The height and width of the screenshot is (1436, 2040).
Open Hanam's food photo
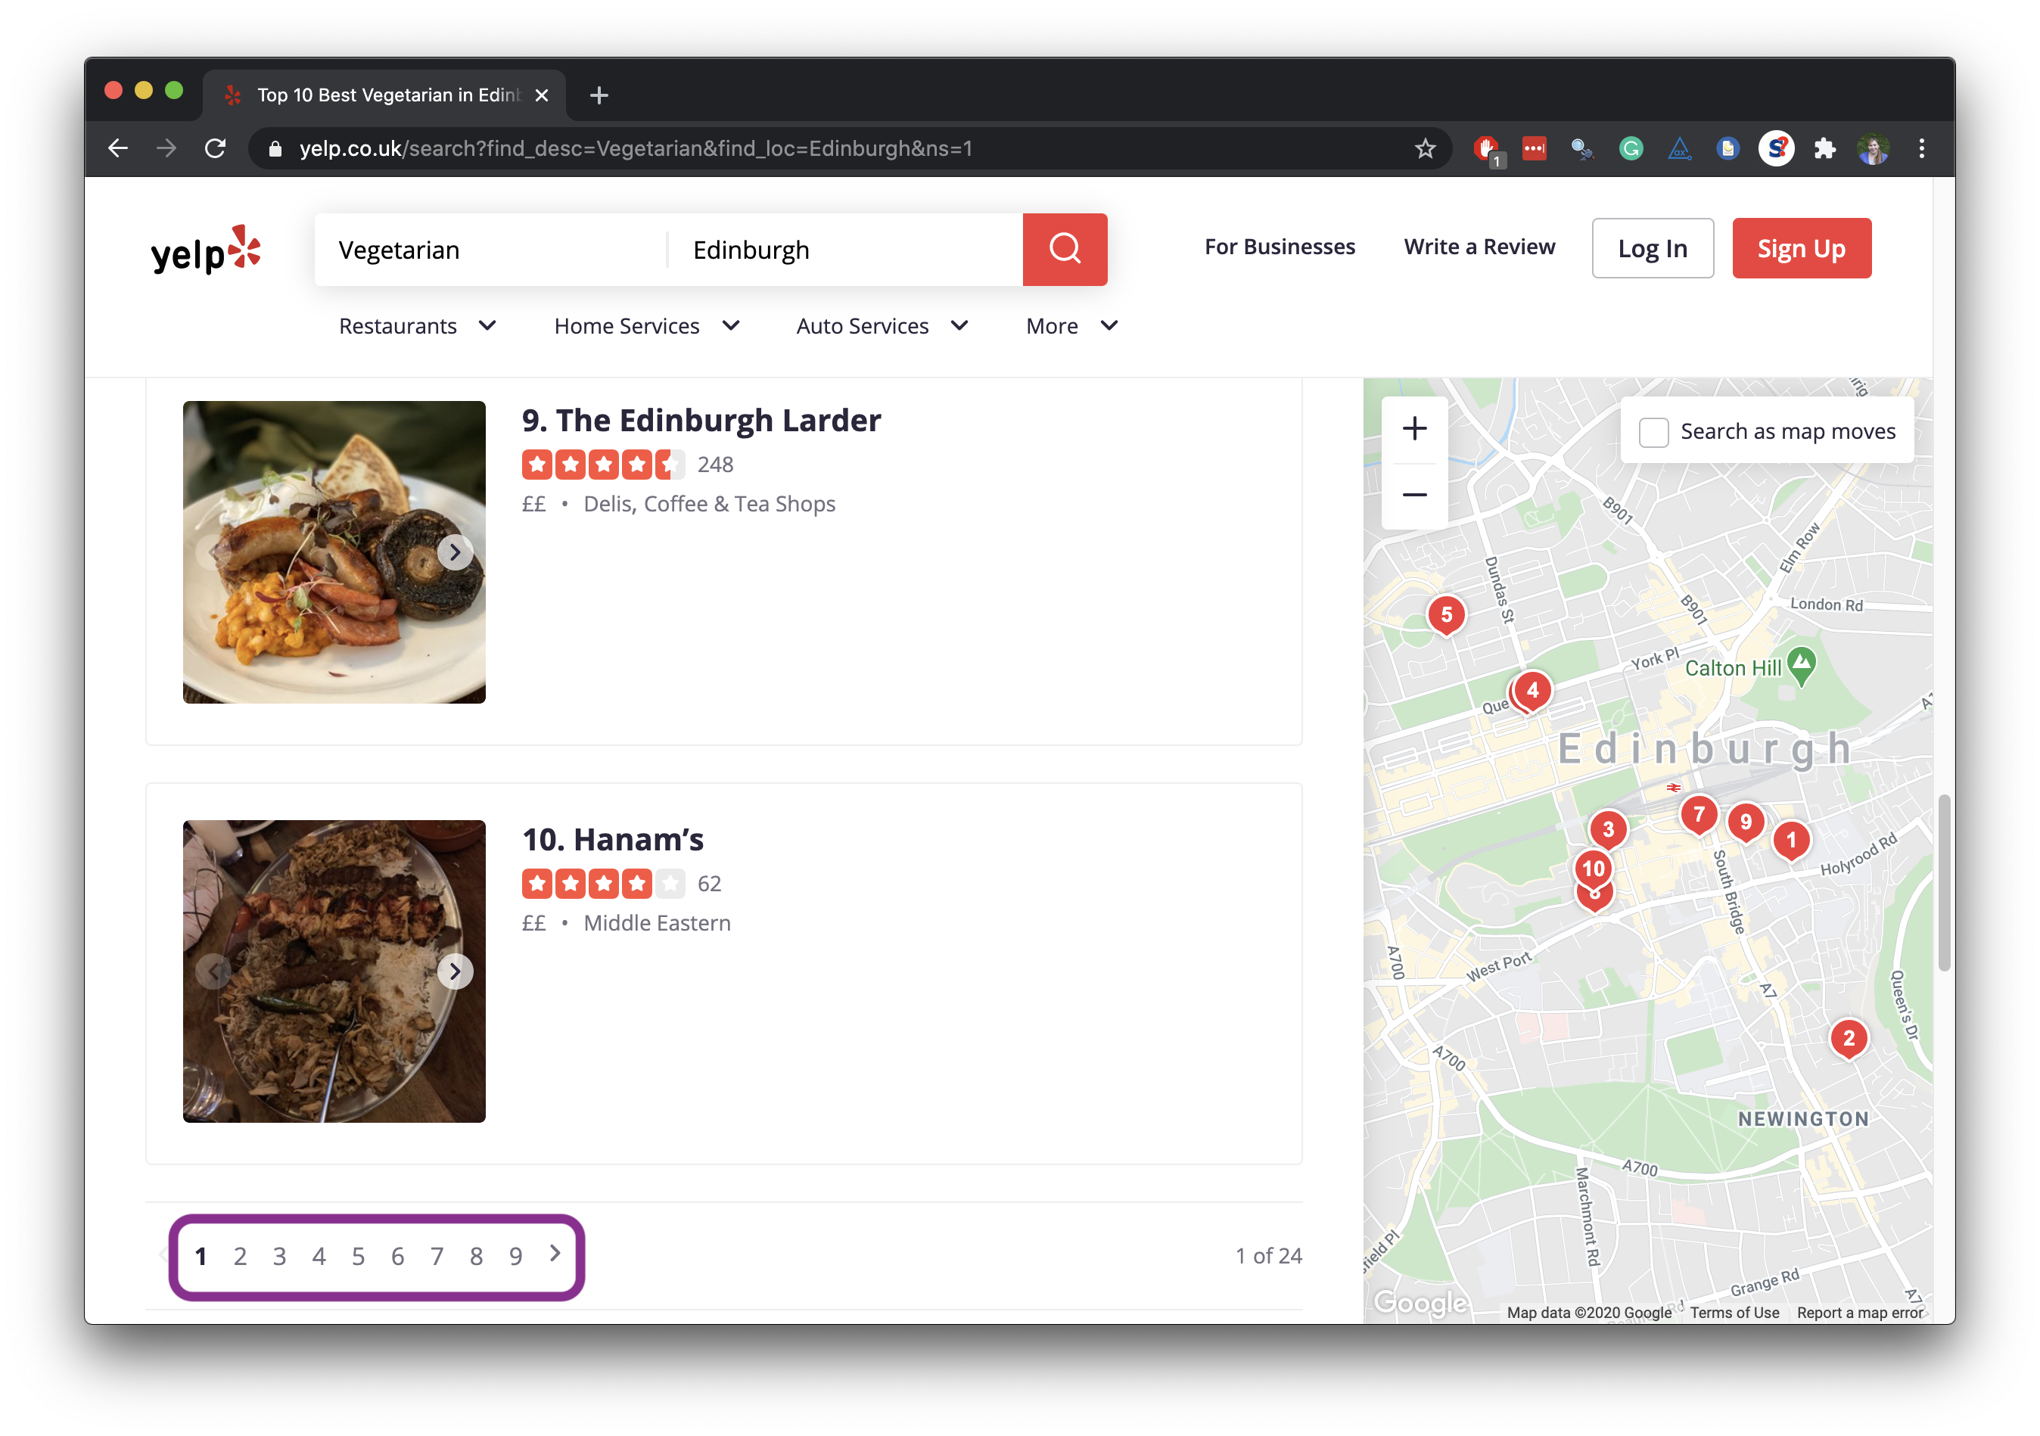click(x=334, y=971)
